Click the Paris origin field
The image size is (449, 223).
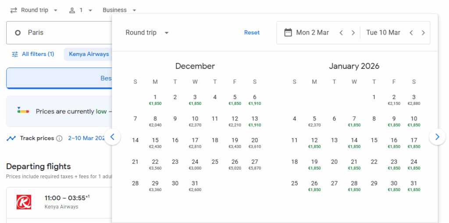[x=59, y=32]
